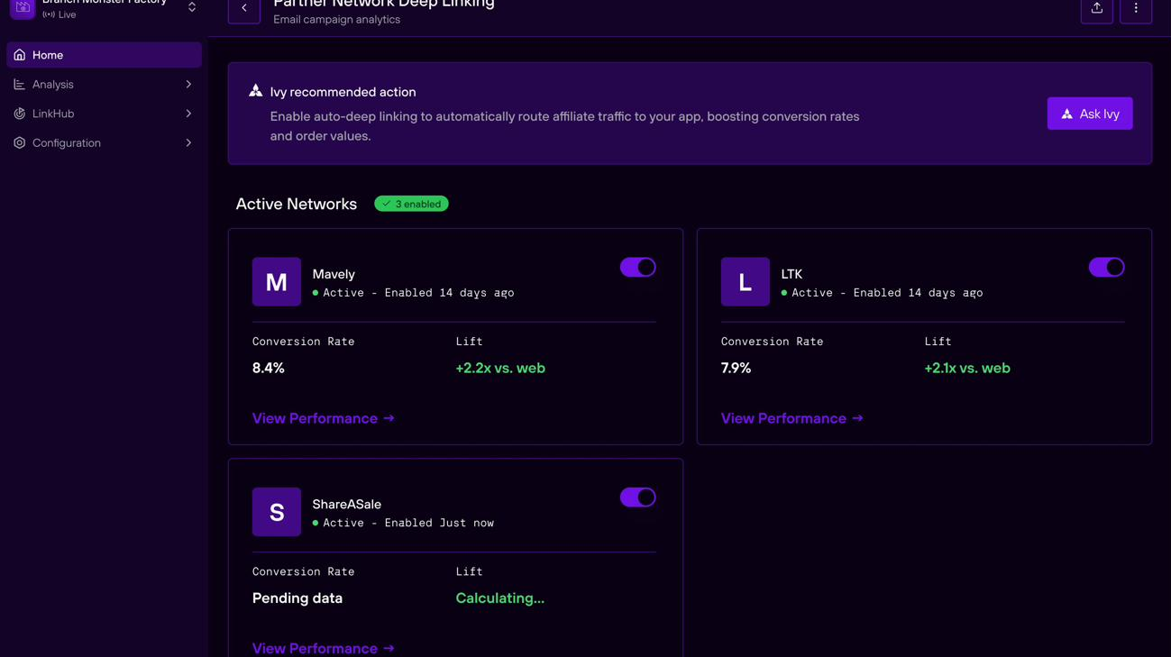The width and height of the screenshot is (1171, 657).
Task: Click the ShareASale network name
Action: pos(347,505)
